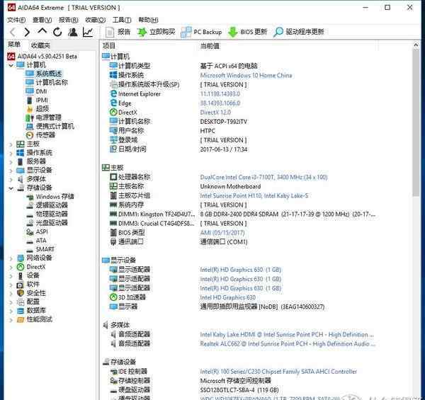Open the DirectX 12.0 link
425x400 pixels.
click(215, 113)
